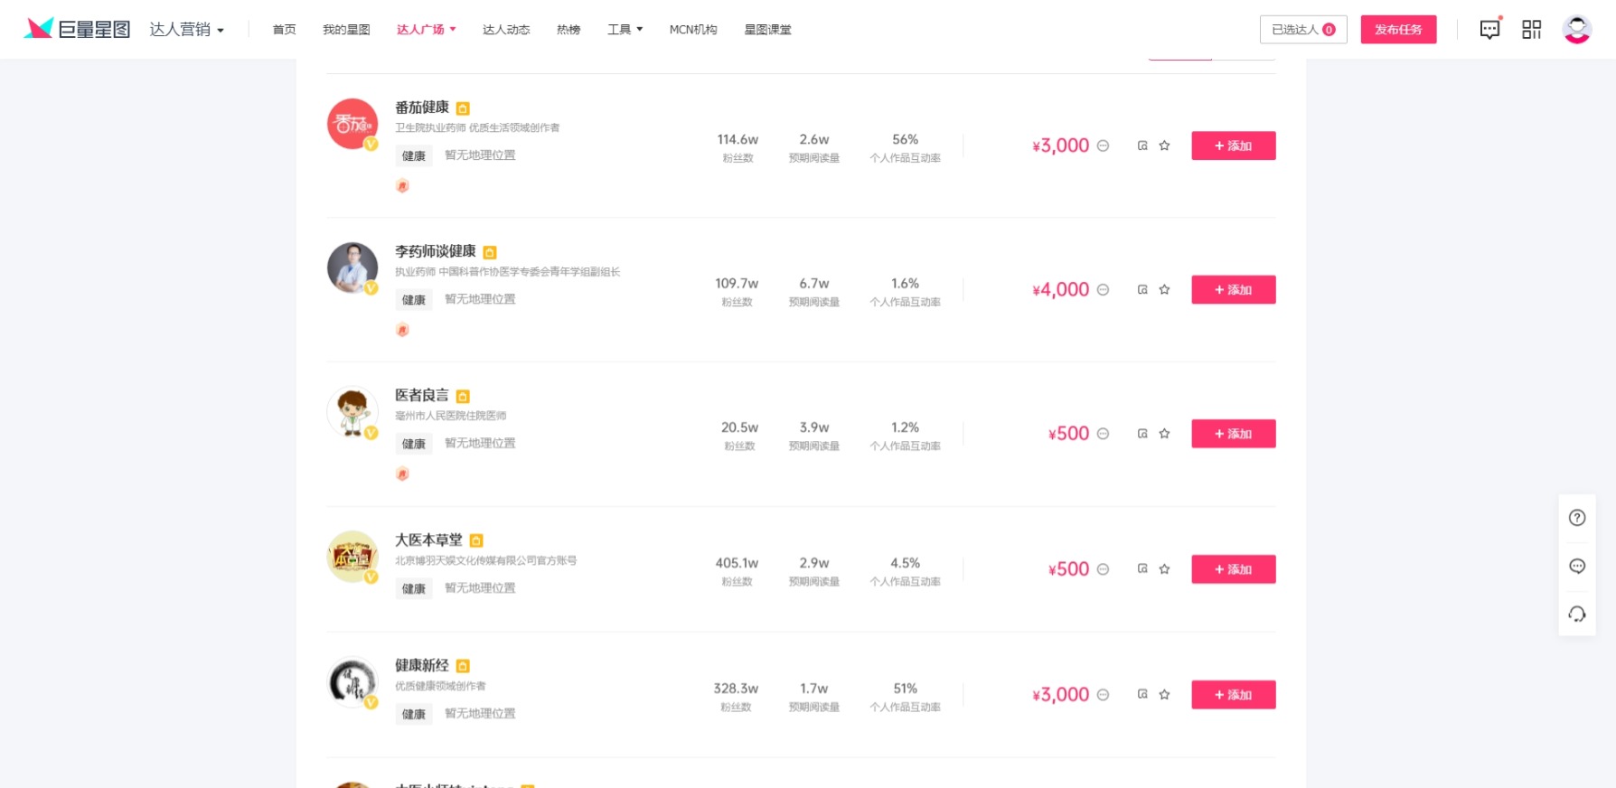Click the customer service headset icon

(1576, 614)
